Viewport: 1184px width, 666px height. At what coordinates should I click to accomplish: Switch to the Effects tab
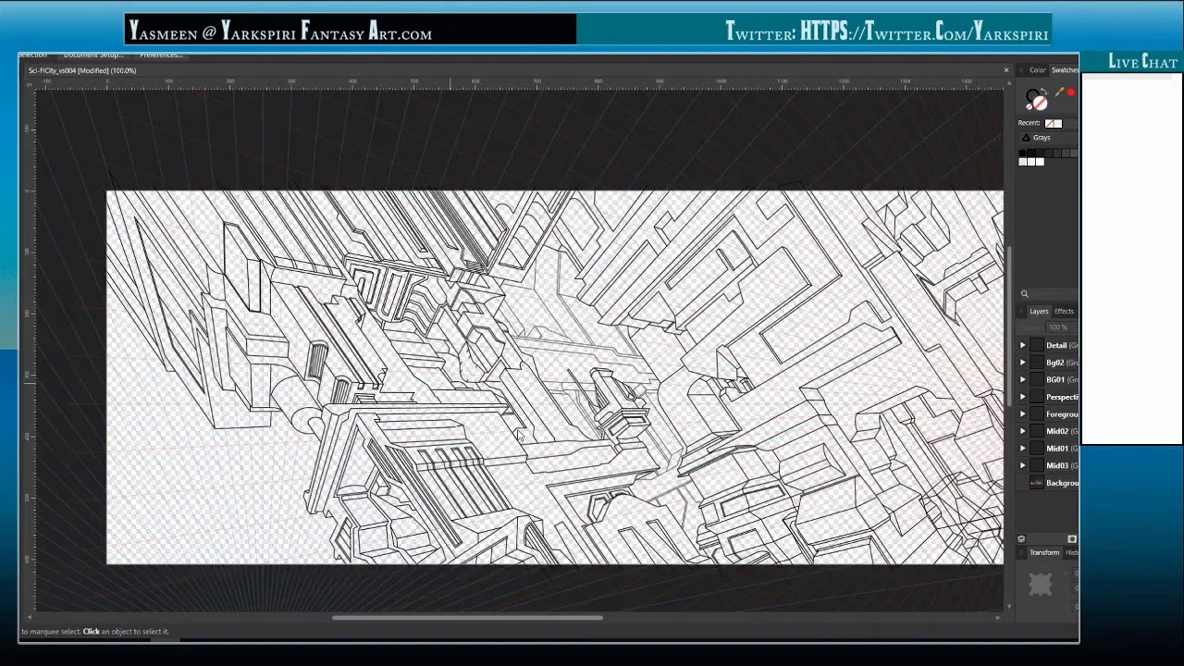(1064, 312)
